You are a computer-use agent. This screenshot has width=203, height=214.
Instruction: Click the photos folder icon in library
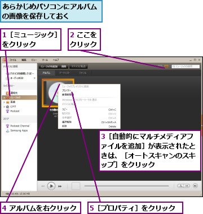pyautogui.click(x=7, y=102)
